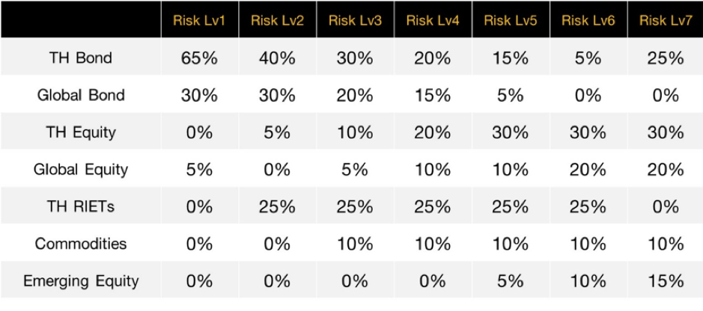Click the Risk Lv5 column header
703x311 pixels.
[511, 20]
